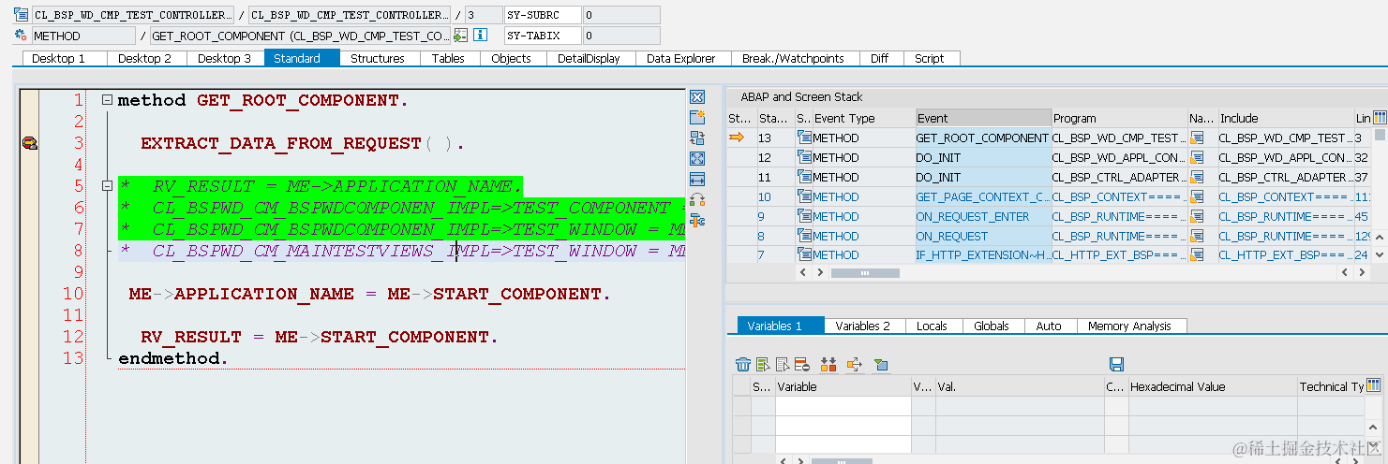
Task: Open the DetailDisplay tab
Action: click(x=589, y=58)
